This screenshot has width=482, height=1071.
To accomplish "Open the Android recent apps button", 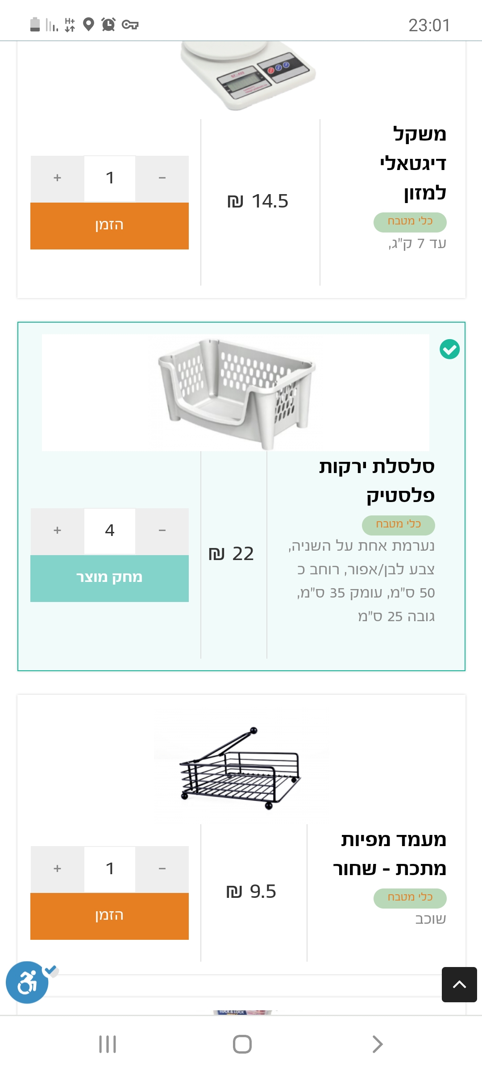I will pos(108,1044).
